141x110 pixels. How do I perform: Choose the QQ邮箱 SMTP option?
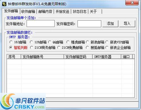(56, 42)
